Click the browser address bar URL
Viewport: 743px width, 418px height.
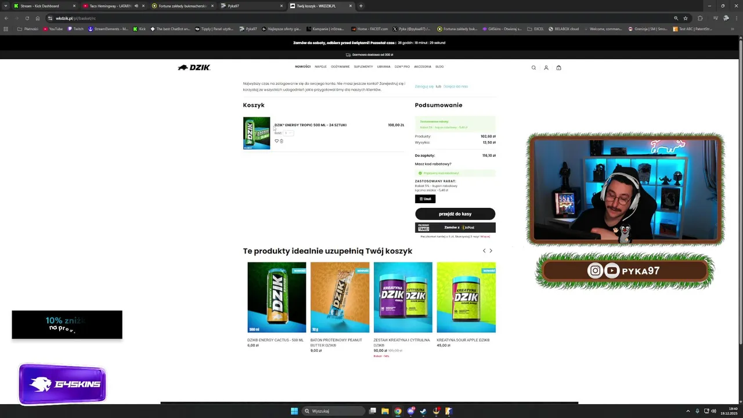pyautogui.click(x=75, y=18)
